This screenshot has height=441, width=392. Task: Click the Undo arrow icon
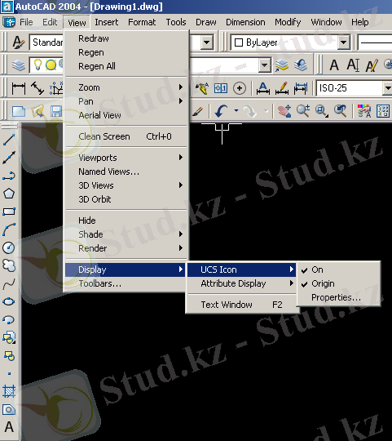[221, 111]
